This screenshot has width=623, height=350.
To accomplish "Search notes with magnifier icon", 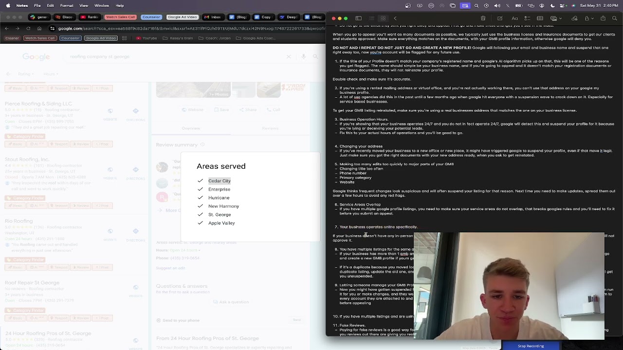I will point(615,18).
